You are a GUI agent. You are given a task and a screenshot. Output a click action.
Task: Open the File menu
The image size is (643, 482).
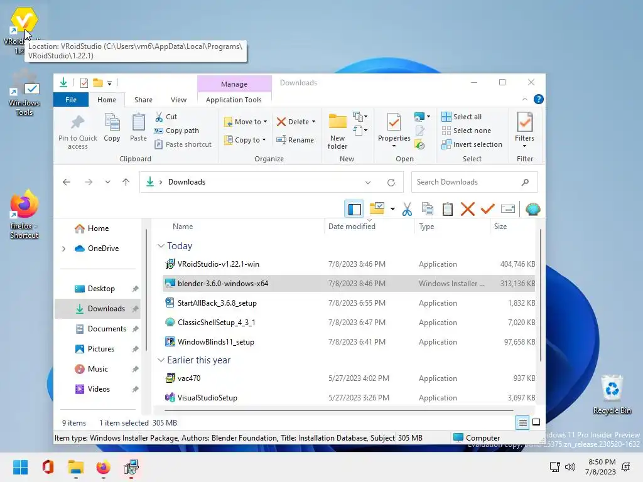click(71, 100)
